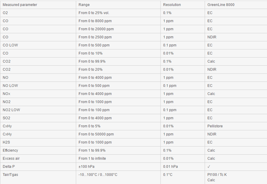The width and height of the screenshot is (267, 184).
Task: Click the Range column header
Action: [x=84, y=5]
